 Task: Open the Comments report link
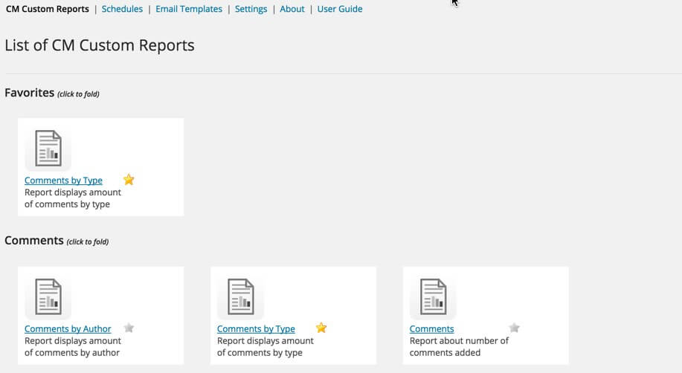[x=431, y=329]
